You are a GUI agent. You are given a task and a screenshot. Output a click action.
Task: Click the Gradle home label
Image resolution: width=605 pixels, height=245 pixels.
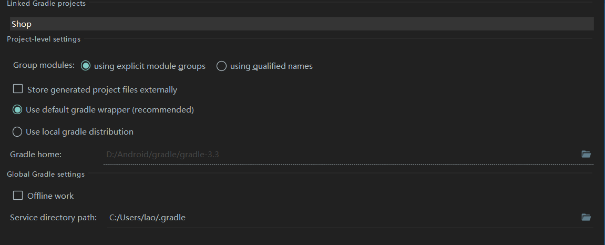pos(36,155)
